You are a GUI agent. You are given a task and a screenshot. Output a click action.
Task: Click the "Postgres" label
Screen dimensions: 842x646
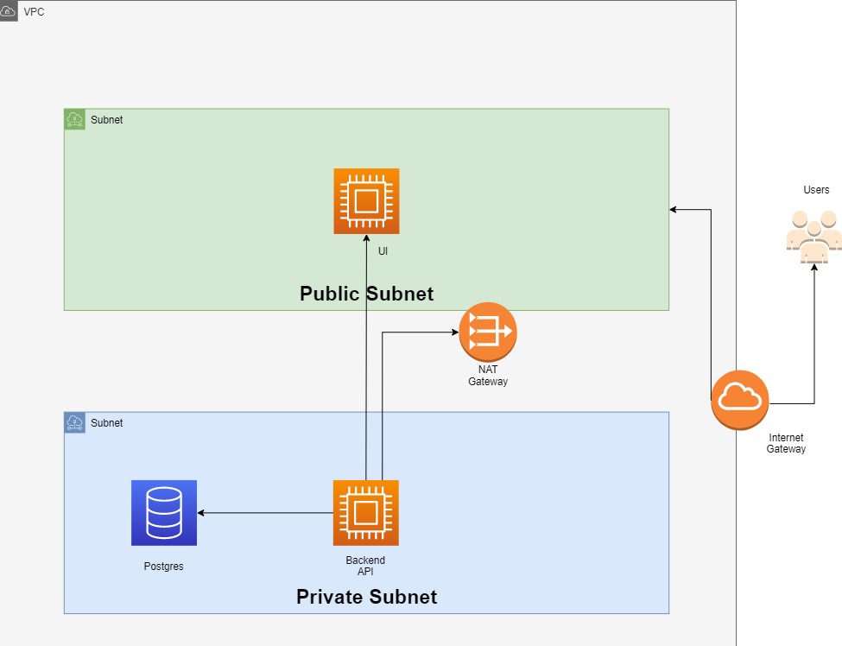[164, 566]
